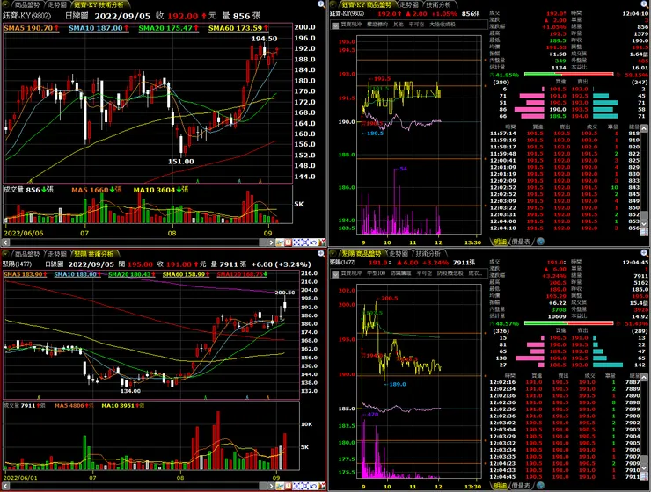Select 價量表 tab under 鈺齊-KY trade list

[x=521, y=242]
